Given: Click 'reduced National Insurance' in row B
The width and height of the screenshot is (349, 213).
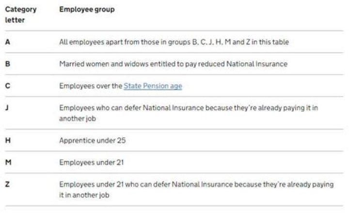Looking at the screenshot, I should pyautogui.click(x=243, y=64).
